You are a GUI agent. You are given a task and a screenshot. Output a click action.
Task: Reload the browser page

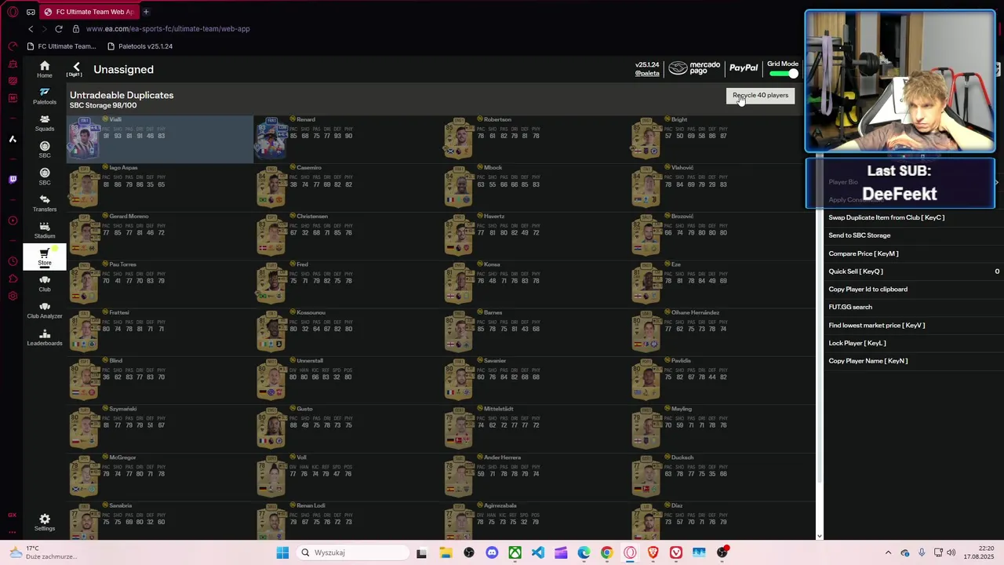click(x=59, y=29)
